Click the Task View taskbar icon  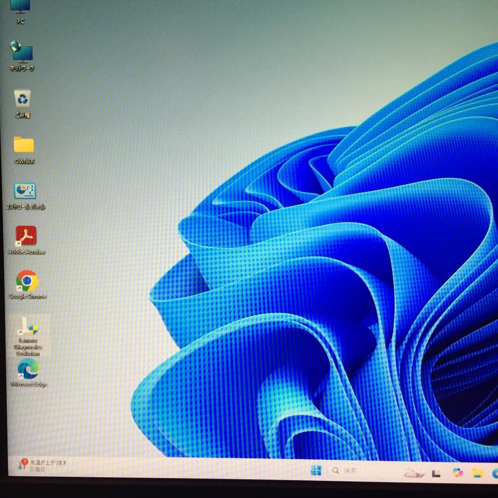click(436, 473)
